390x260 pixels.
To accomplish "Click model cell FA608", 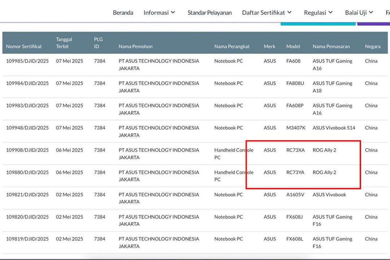I will 293,61.
